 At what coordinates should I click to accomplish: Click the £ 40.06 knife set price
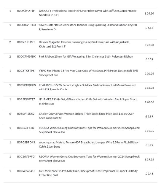click(x=149, y=102)
